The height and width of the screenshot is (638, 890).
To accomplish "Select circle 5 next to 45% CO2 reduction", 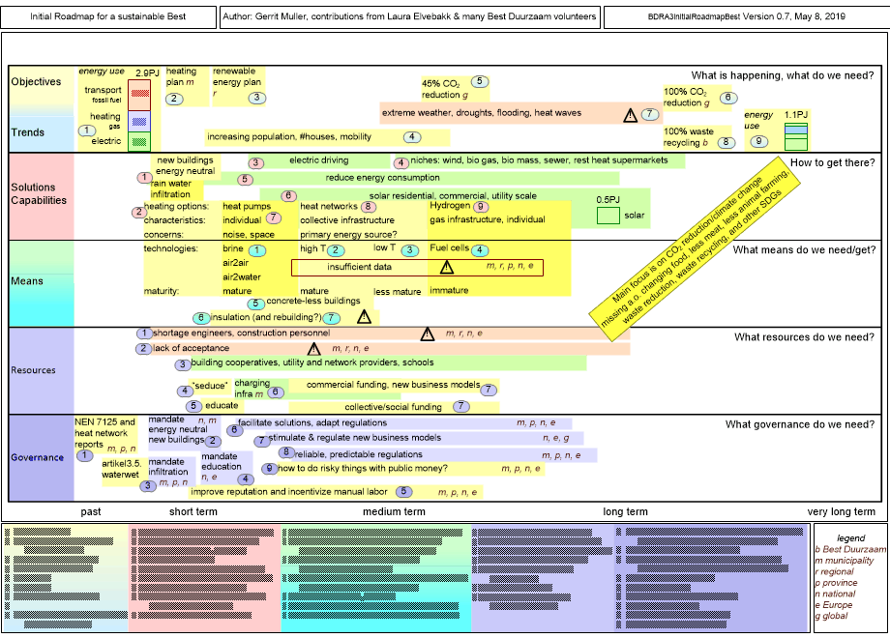I will (480, 81).
